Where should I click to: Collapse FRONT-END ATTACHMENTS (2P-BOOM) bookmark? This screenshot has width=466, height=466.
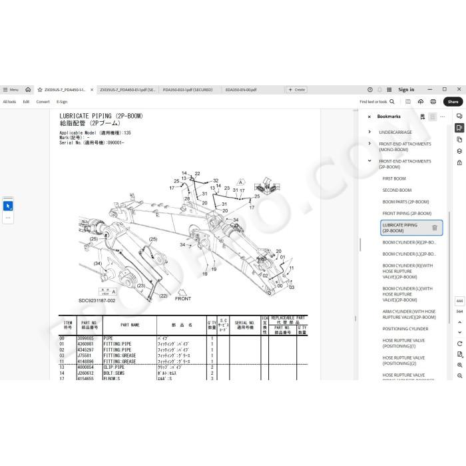[x=369, y=161]
